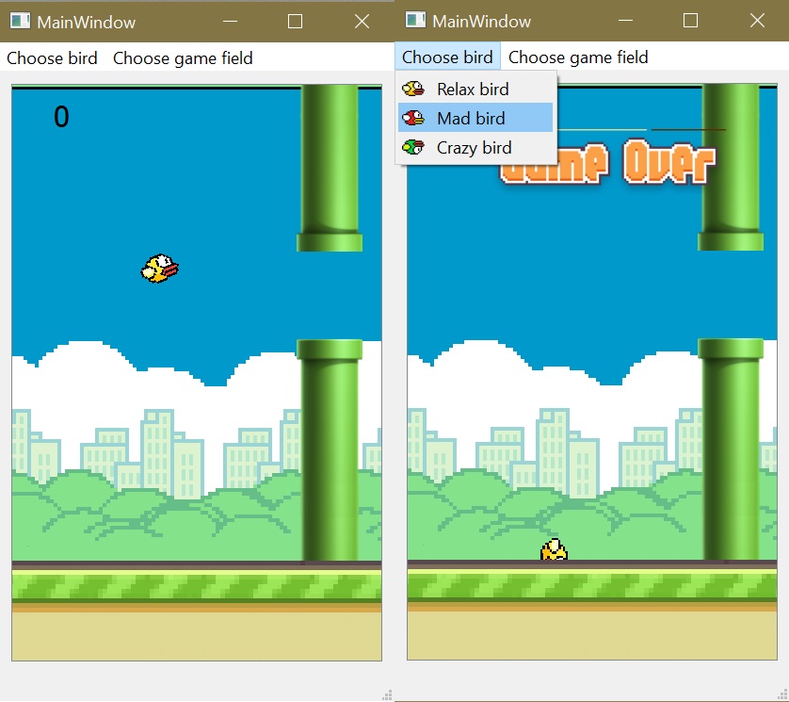Maximize the left MainWindow

(295, 22)
